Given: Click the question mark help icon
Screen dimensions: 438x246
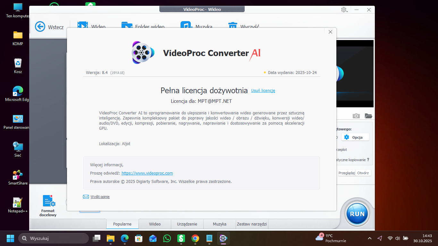Looking at the screenshot, I should tap(368, 160).
